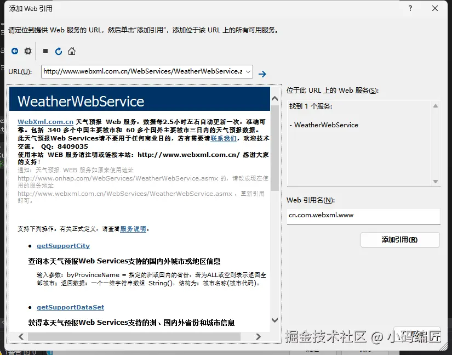452x355 pixels.
Task: Click the vertical page scrollbar thumb
Action: pyautogui.click(x=274, y=148)
